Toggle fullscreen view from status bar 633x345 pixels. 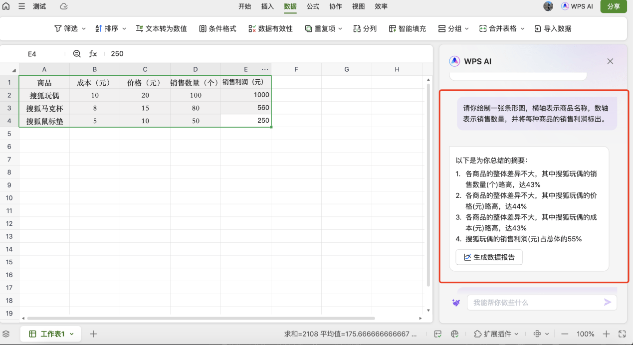[x=622, y=334]
